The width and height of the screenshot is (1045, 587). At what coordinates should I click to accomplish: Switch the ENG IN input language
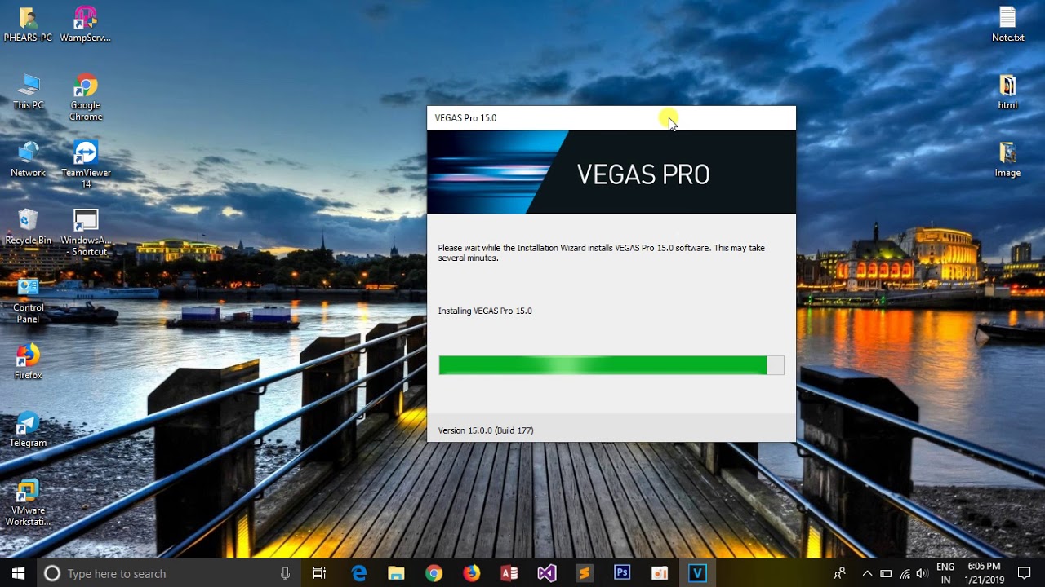pos(945,573)
